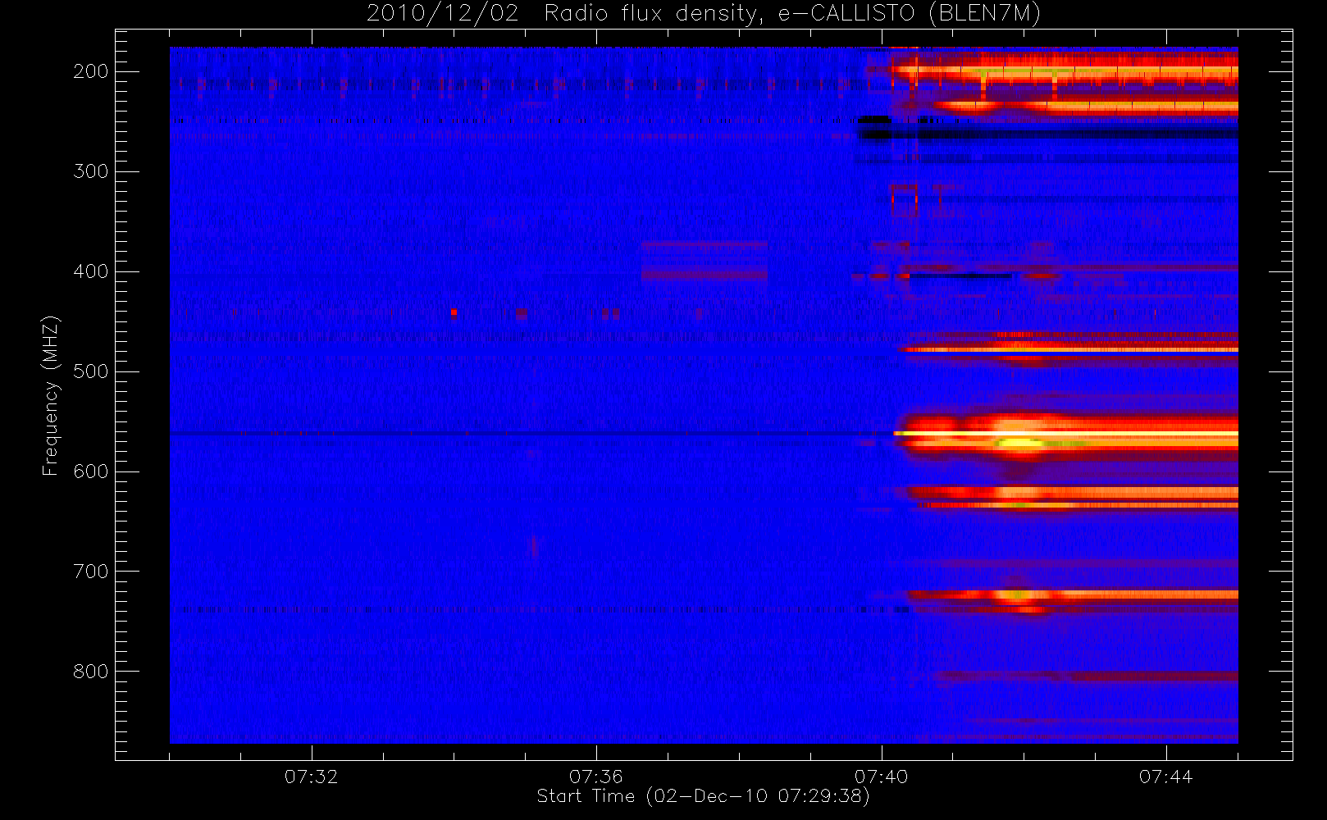Click the 700 frequency tick label
The width and height of the screenshot is (1327, 820).
[x=91, y=572]
